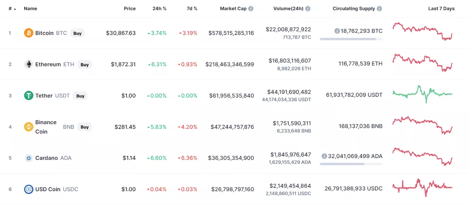Image resolution: width=469 pixels, height=205 pixels.
Task: Sort by Circulating Supply header
Action: tap(354, 9)
